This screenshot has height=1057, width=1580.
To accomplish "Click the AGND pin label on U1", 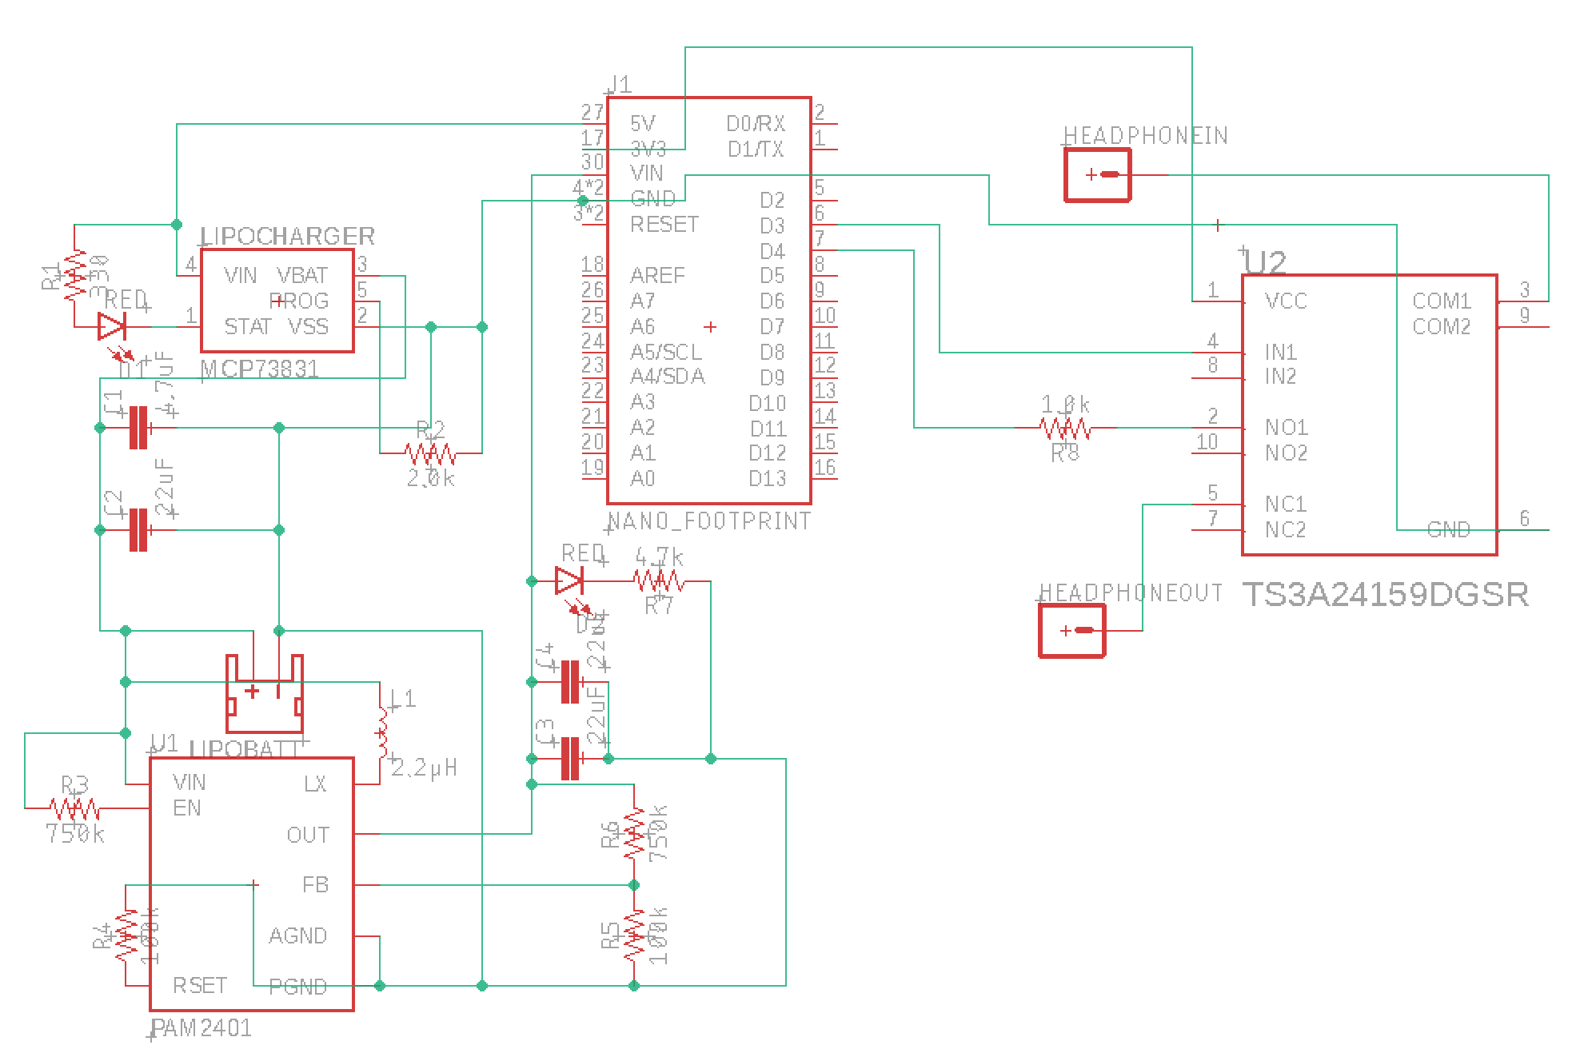I will 298,935.
